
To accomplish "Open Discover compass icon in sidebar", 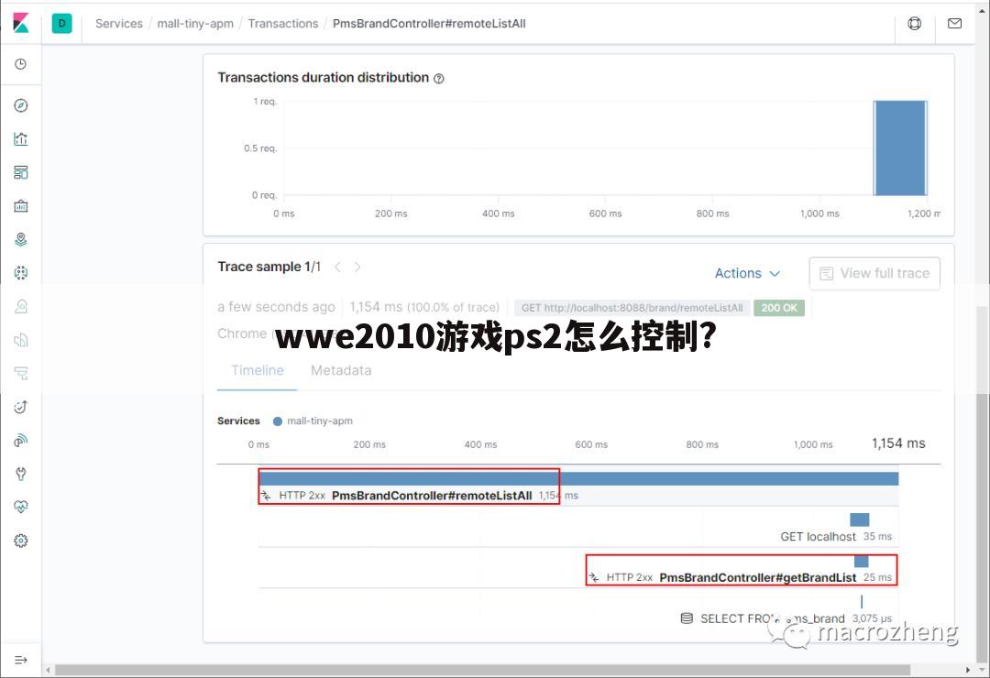I will coord(21,105).
